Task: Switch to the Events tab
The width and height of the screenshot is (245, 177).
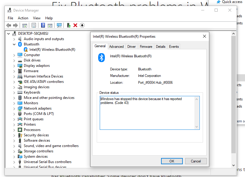Action: click(x=174, y=47)
